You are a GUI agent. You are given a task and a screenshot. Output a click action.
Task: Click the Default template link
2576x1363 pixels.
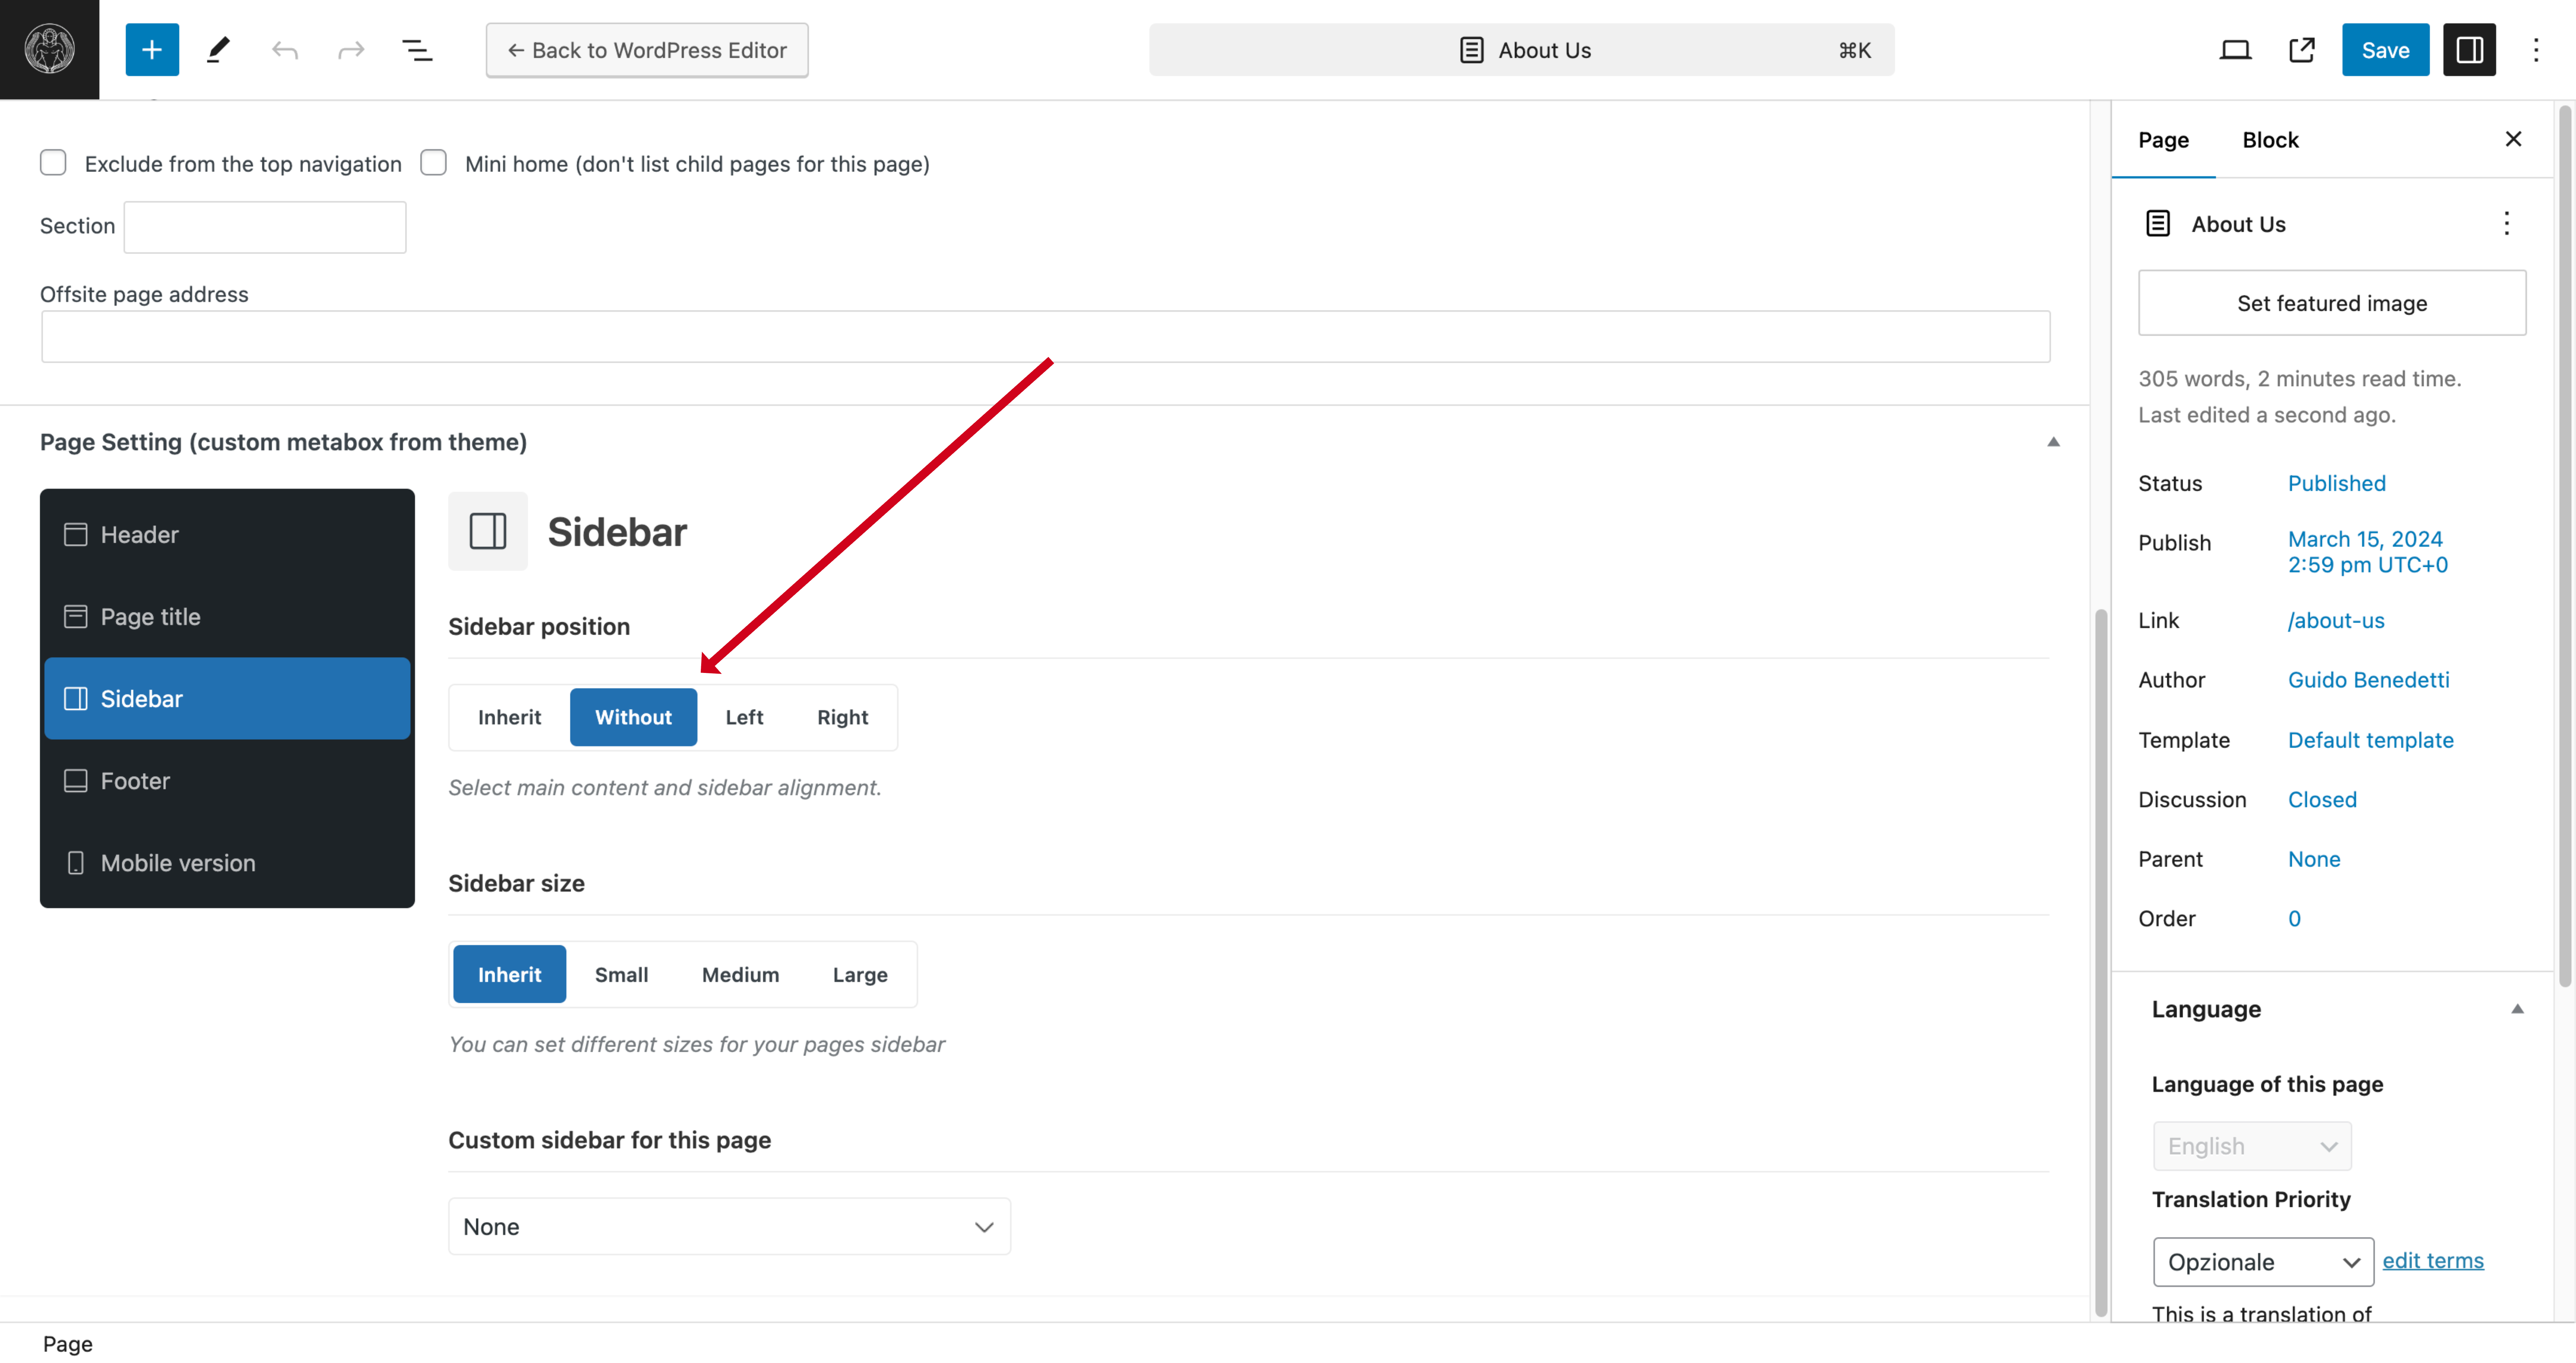(2370, 740)
